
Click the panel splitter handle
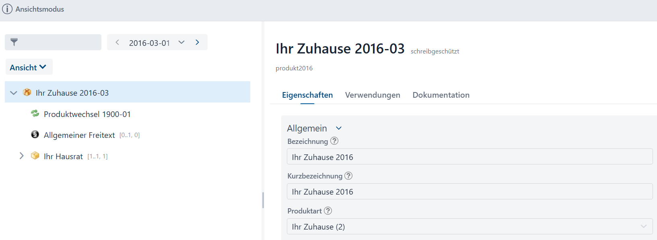tap(263, 200)
